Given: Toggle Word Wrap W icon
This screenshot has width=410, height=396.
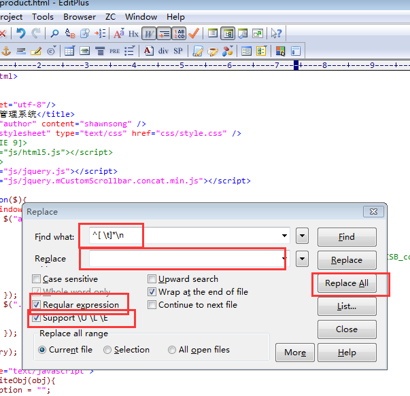Looking at the screenshot, I should [x=149, y=33].
